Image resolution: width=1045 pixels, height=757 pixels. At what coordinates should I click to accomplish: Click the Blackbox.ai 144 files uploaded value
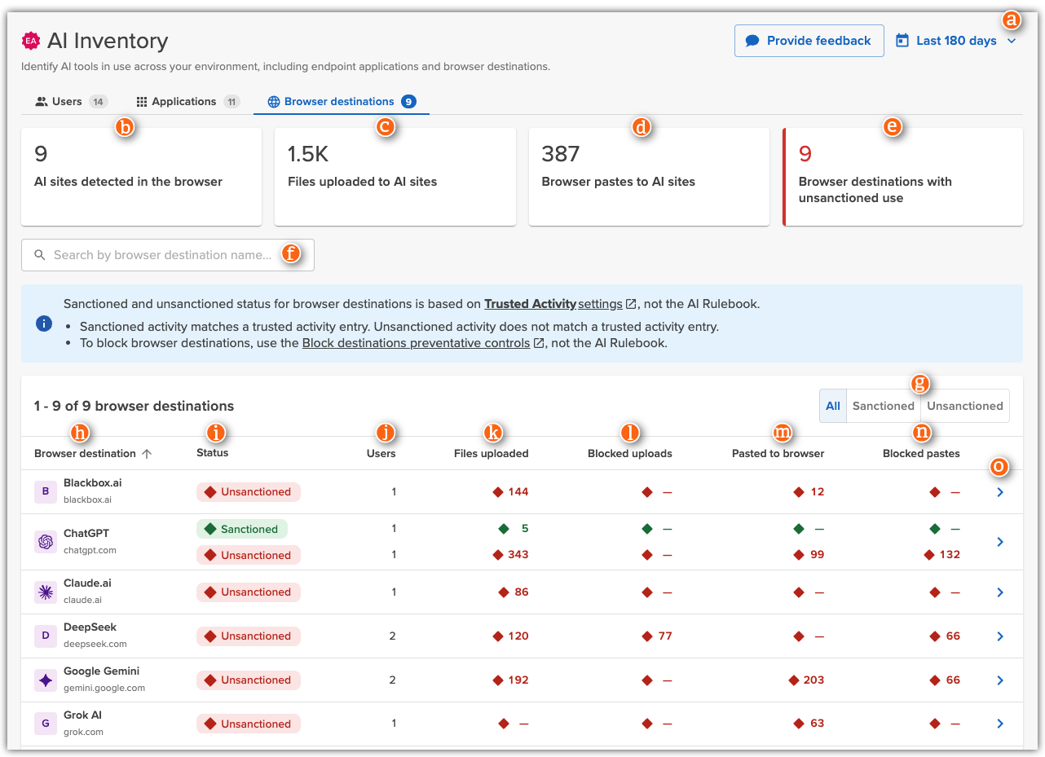(518, 491)
